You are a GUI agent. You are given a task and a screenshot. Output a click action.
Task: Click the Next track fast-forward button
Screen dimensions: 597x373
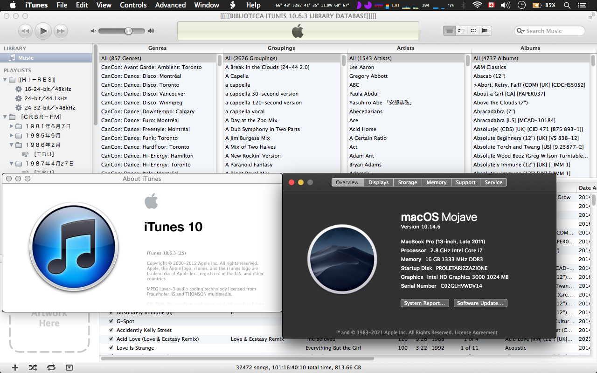point(61,31)
